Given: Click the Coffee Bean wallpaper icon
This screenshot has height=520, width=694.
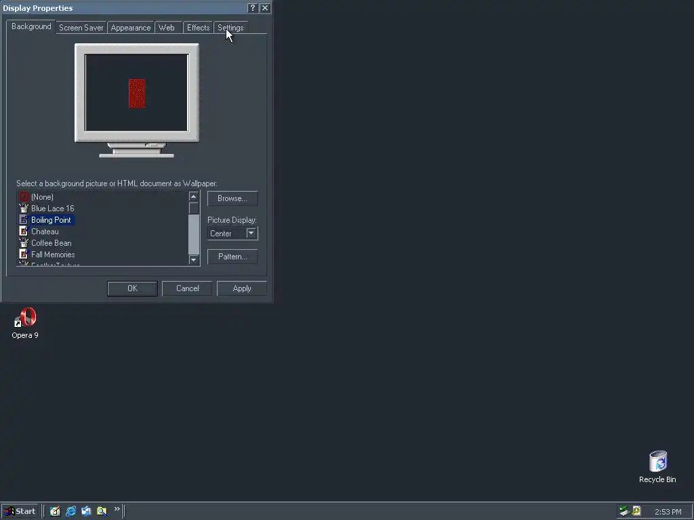Looking at the screenshot, I should click(x=24, y=243).
